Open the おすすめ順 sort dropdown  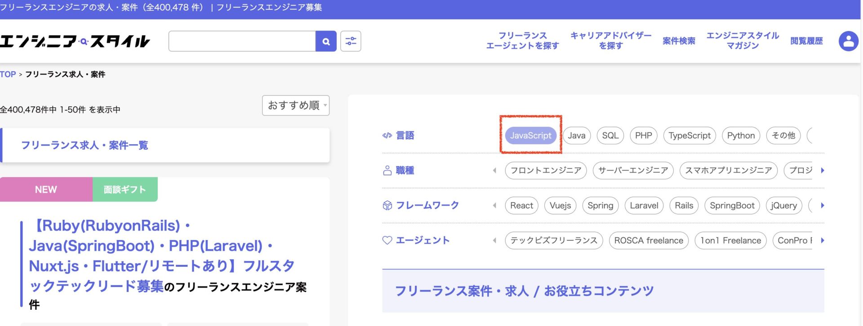pyautogui.click(x=296, y=105)
